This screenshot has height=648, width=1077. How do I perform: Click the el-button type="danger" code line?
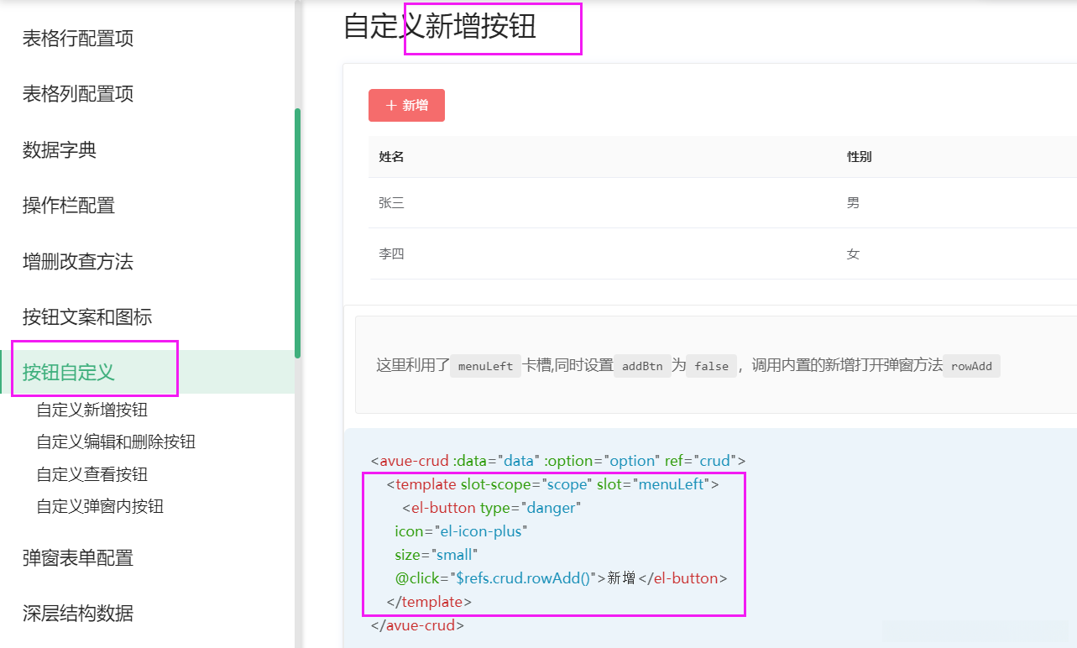(x=491, y=508)
